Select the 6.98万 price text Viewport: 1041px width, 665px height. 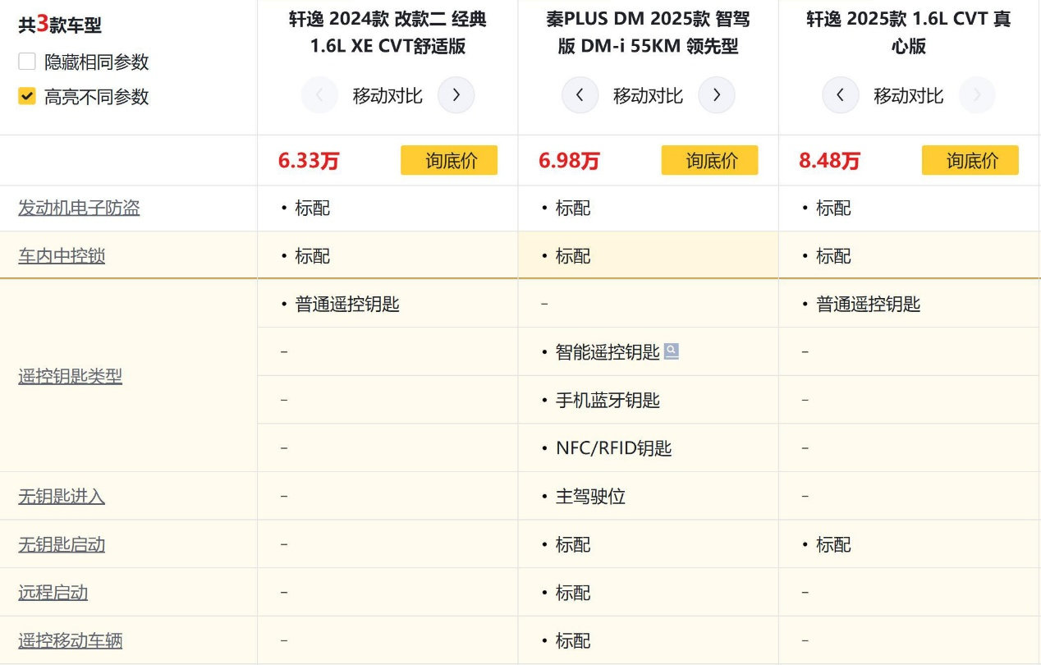click(x=569, y=161)
